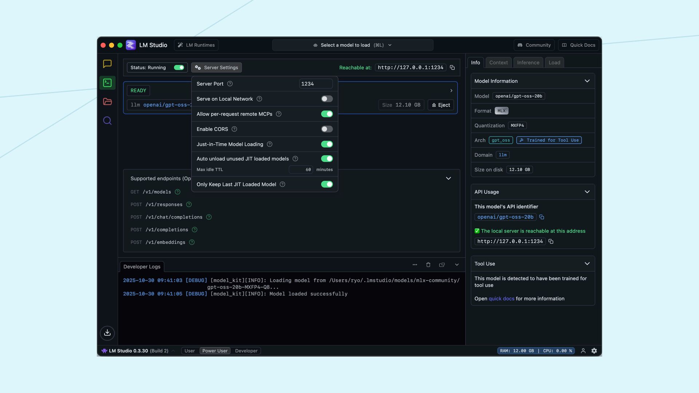
Task: Collapse the Model Information section
Action: tap(587, 81)
